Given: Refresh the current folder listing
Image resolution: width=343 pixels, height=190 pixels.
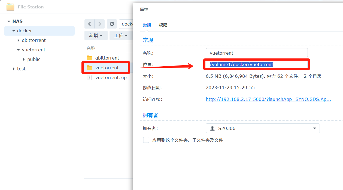Looking at the screenshot, I should tap(112, 24).
